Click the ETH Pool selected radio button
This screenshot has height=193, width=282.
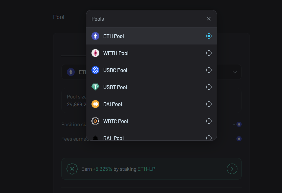(x=209, y=36)
